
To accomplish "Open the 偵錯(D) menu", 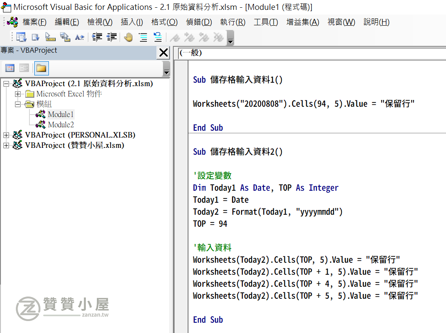I will [199, 22].
